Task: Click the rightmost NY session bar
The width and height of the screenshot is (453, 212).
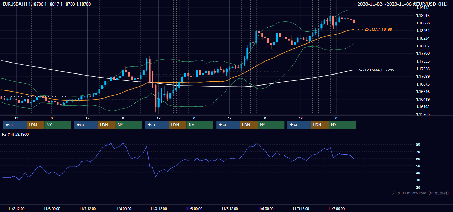Action: (342, 125)
